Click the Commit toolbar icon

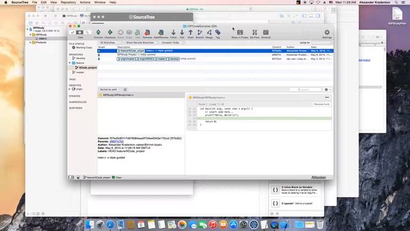click(98, 33)
